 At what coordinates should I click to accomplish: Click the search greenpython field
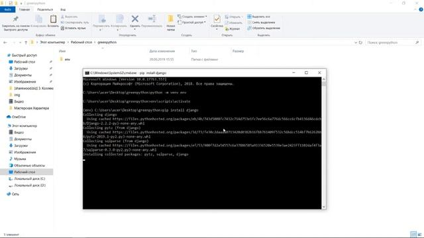coord(393,42)
